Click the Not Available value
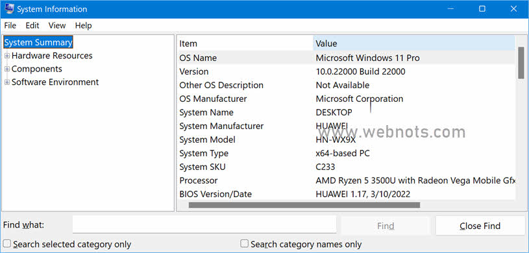The height and width of the screenshot is (253, 529). [343, 85]
